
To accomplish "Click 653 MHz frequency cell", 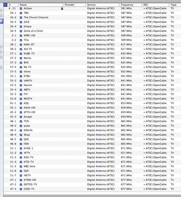I will tap(126, 103).
